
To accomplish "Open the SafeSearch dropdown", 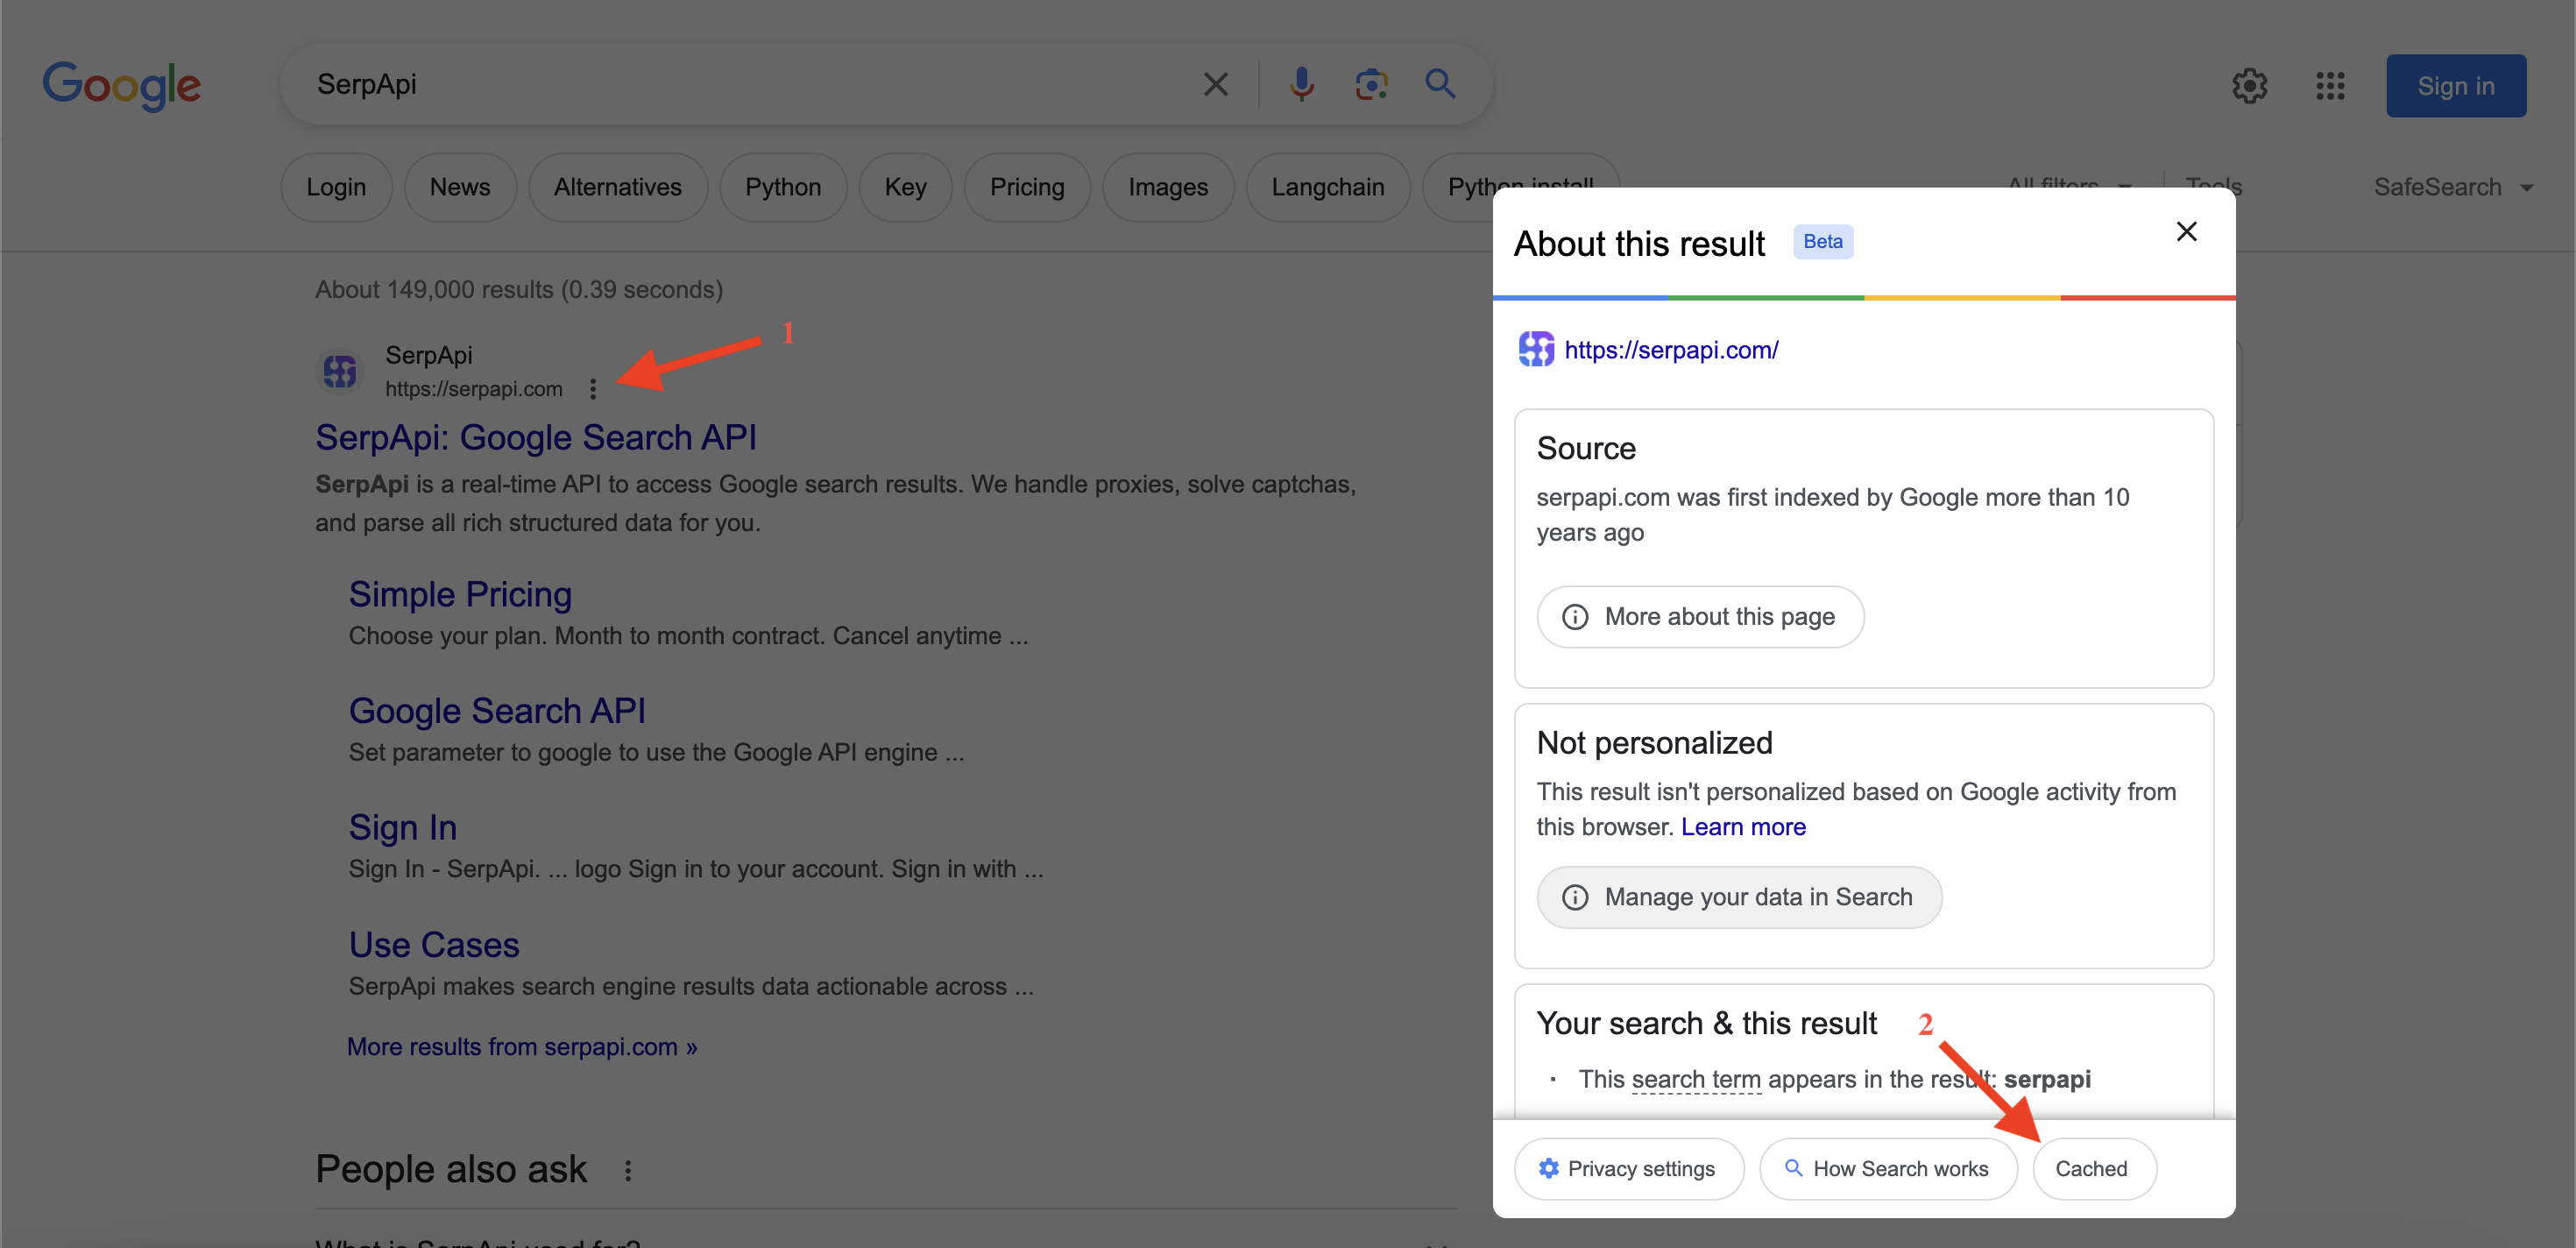I will point(2456,187).
